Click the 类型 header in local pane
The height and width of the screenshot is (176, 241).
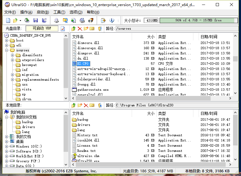pyautogui.click(x=162, y=113)
